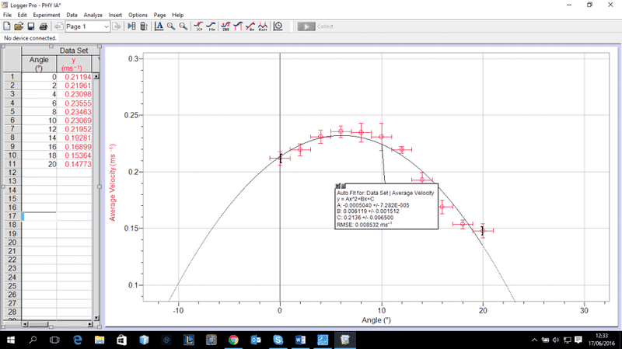
Task: Click the Autoscale graph icon
Action: [x=159, y=26]
